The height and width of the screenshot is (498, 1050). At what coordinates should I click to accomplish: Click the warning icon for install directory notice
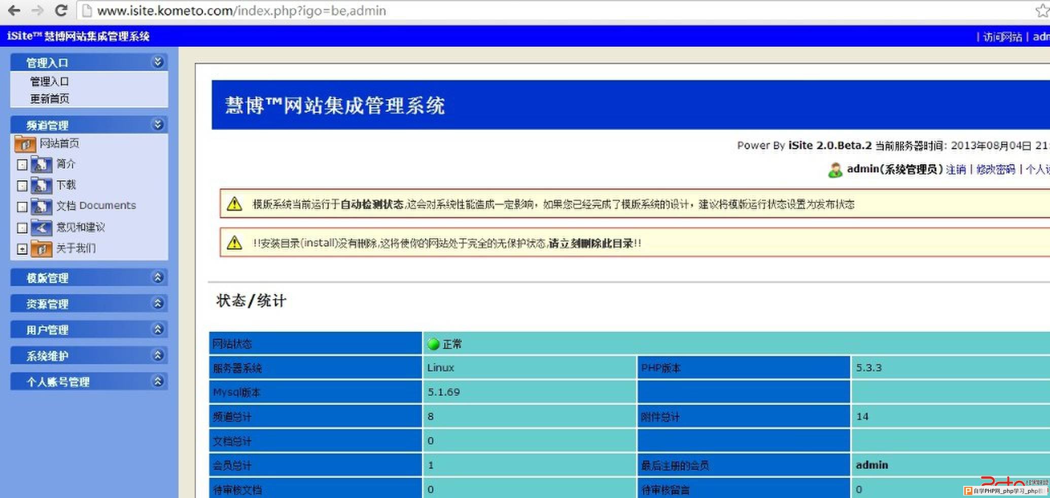(234, 243)
